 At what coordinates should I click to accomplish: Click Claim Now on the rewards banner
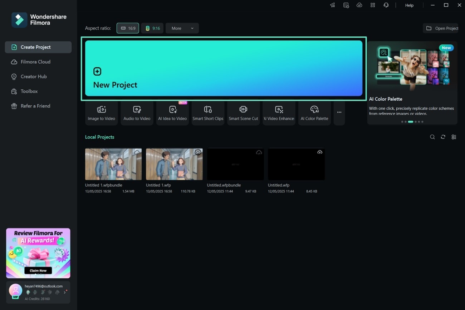coord(38,270)
